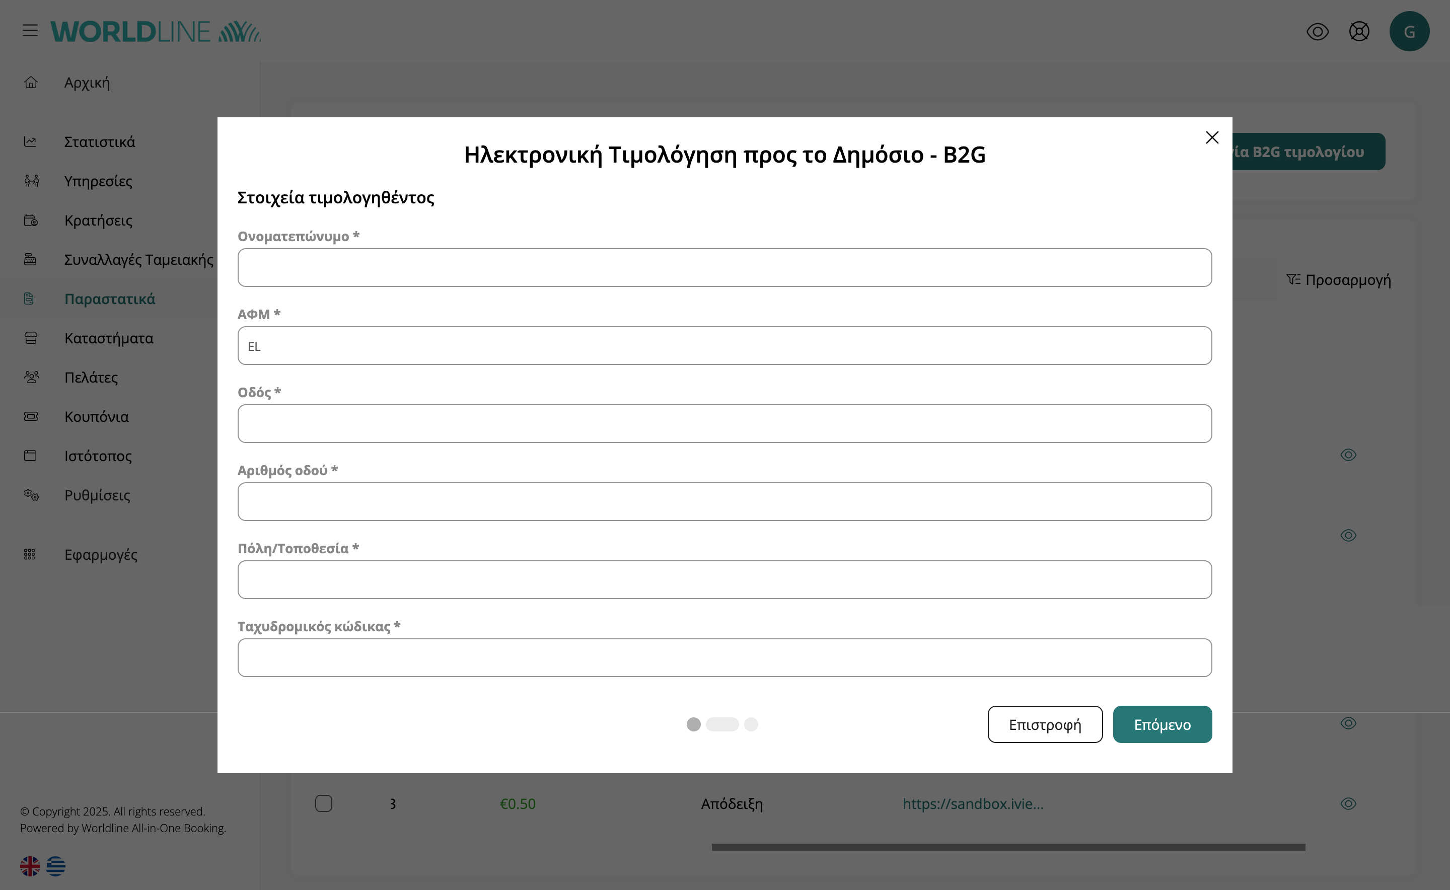
Task: Open the G user avatar menu
Action: (1409, 31)
